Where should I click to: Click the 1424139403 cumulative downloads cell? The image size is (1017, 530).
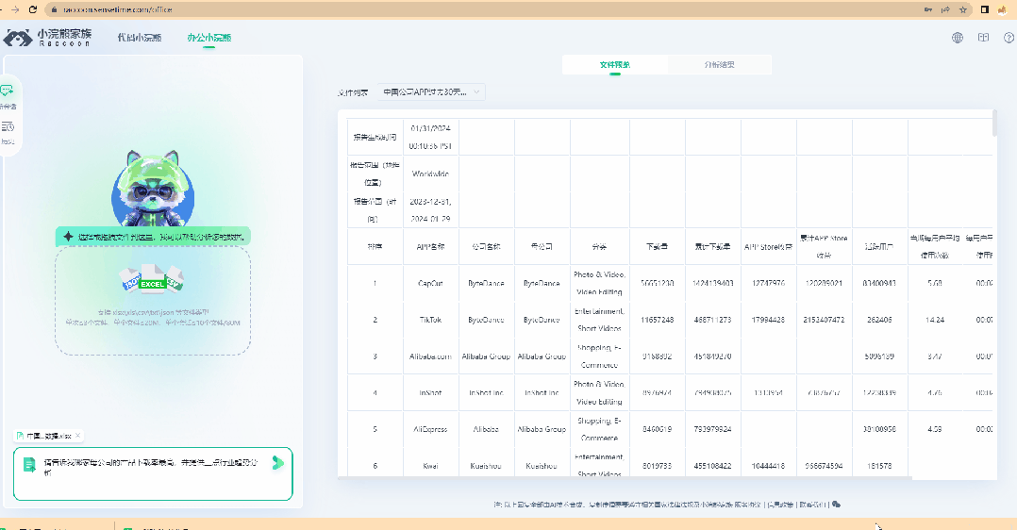[x=713, y=284]
